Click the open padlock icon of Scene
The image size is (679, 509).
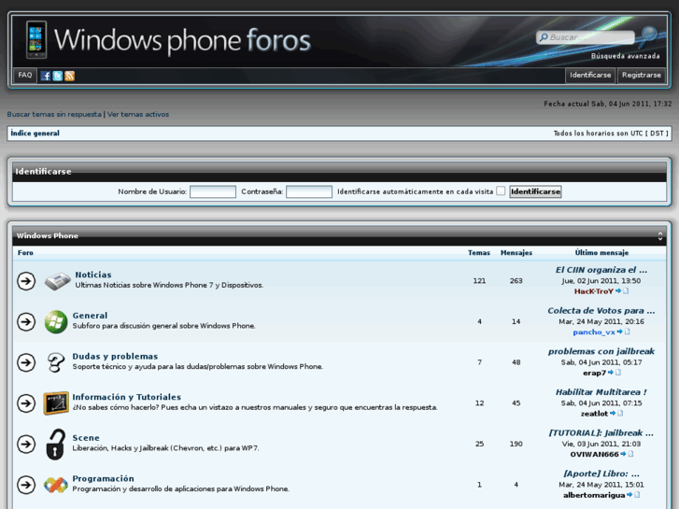(55, 444)
